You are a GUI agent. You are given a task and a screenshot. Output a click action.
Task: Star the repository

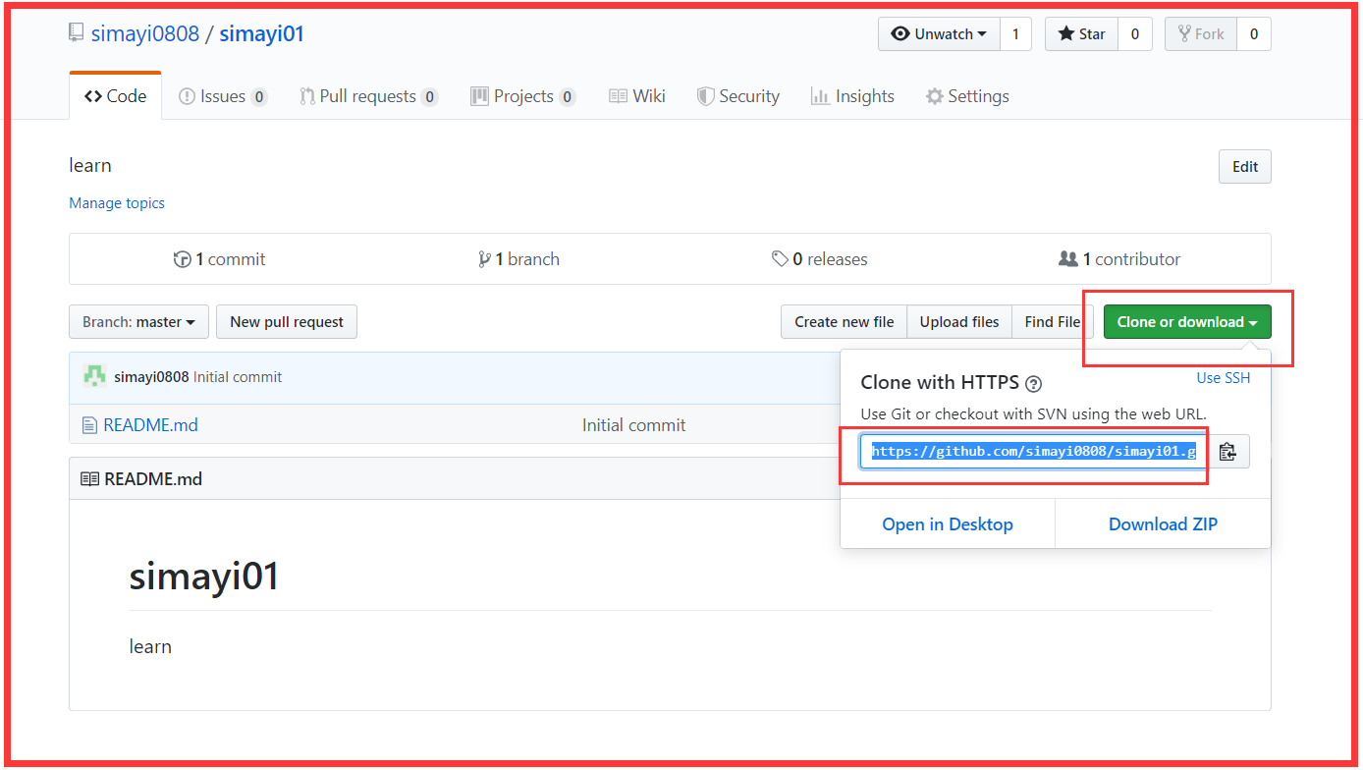pyautogui.click(x=1081, y=34)
